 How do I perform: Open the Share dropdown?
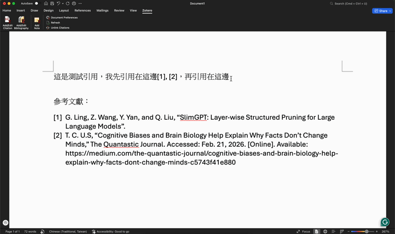382,10
